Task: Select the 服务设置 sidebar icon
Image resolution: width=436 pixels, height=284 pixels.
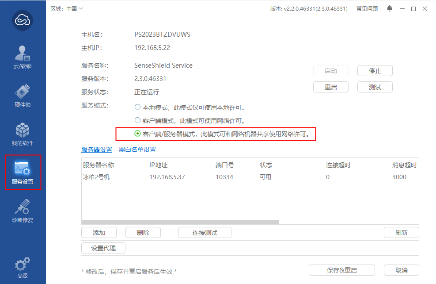Action: [x=23, y=172]
